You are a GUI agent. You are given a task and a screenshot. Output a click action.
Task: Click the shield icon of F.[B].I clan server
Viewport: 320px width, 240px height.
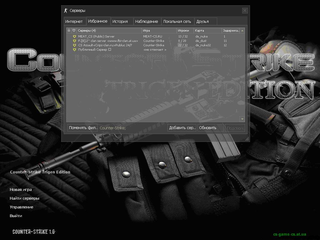click(74, 41)
